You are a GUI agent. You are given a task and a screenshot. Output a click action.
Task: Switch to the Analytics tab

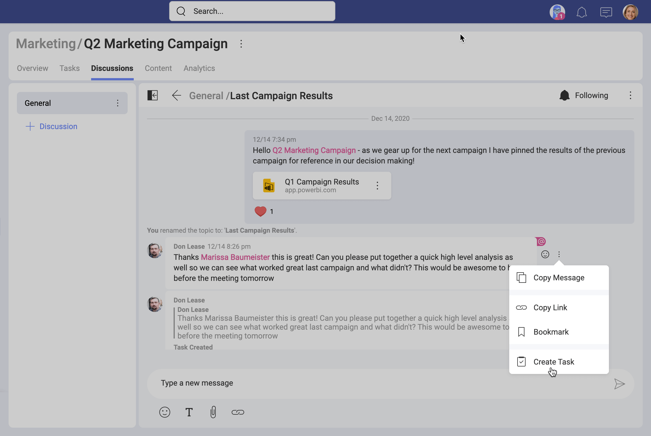pyautogui.click(x=199, y=68)
